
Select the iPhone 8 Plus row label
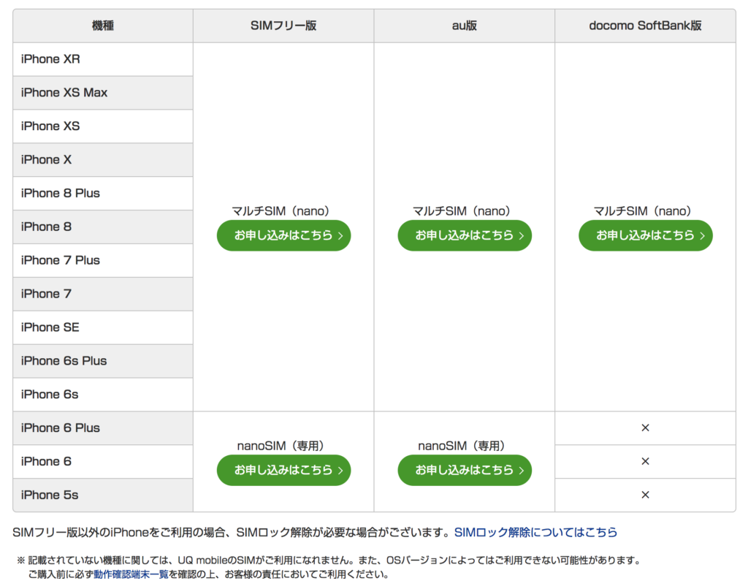61,194
